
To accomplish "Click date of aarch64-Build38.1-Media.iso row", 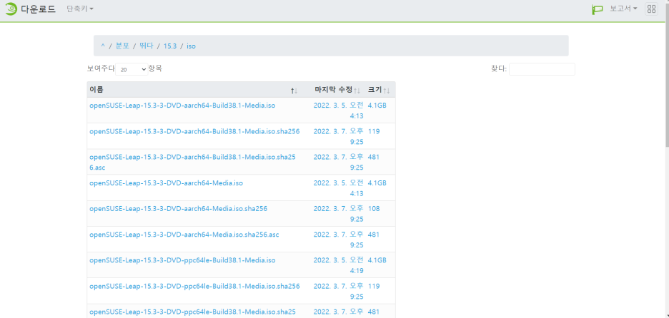I will (338, 111).
